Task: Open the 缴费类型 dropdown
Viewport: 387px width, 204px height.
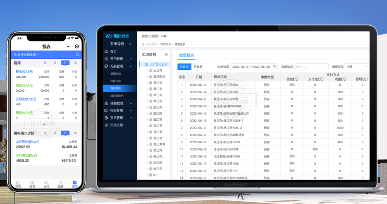Action: [356, 67]
